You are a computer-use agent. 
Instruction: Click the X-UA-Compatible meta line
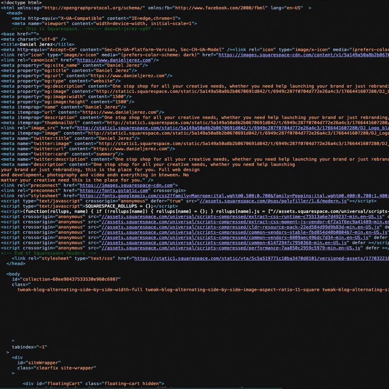click(96, 18)
